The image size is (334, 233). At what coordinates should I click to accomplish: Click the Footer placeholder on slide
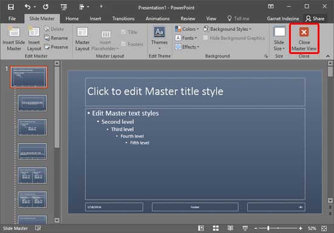pos(195,207)
